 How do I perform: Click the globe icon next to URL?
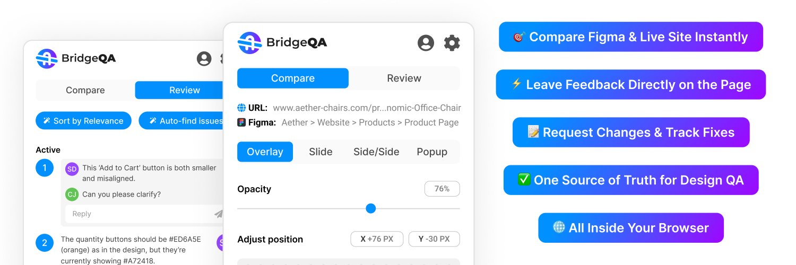241,108
